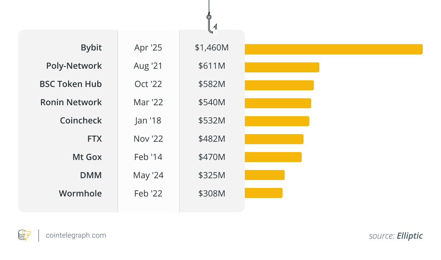
Task: Click the DMM yellow bar
Action: tap(264, 175)
